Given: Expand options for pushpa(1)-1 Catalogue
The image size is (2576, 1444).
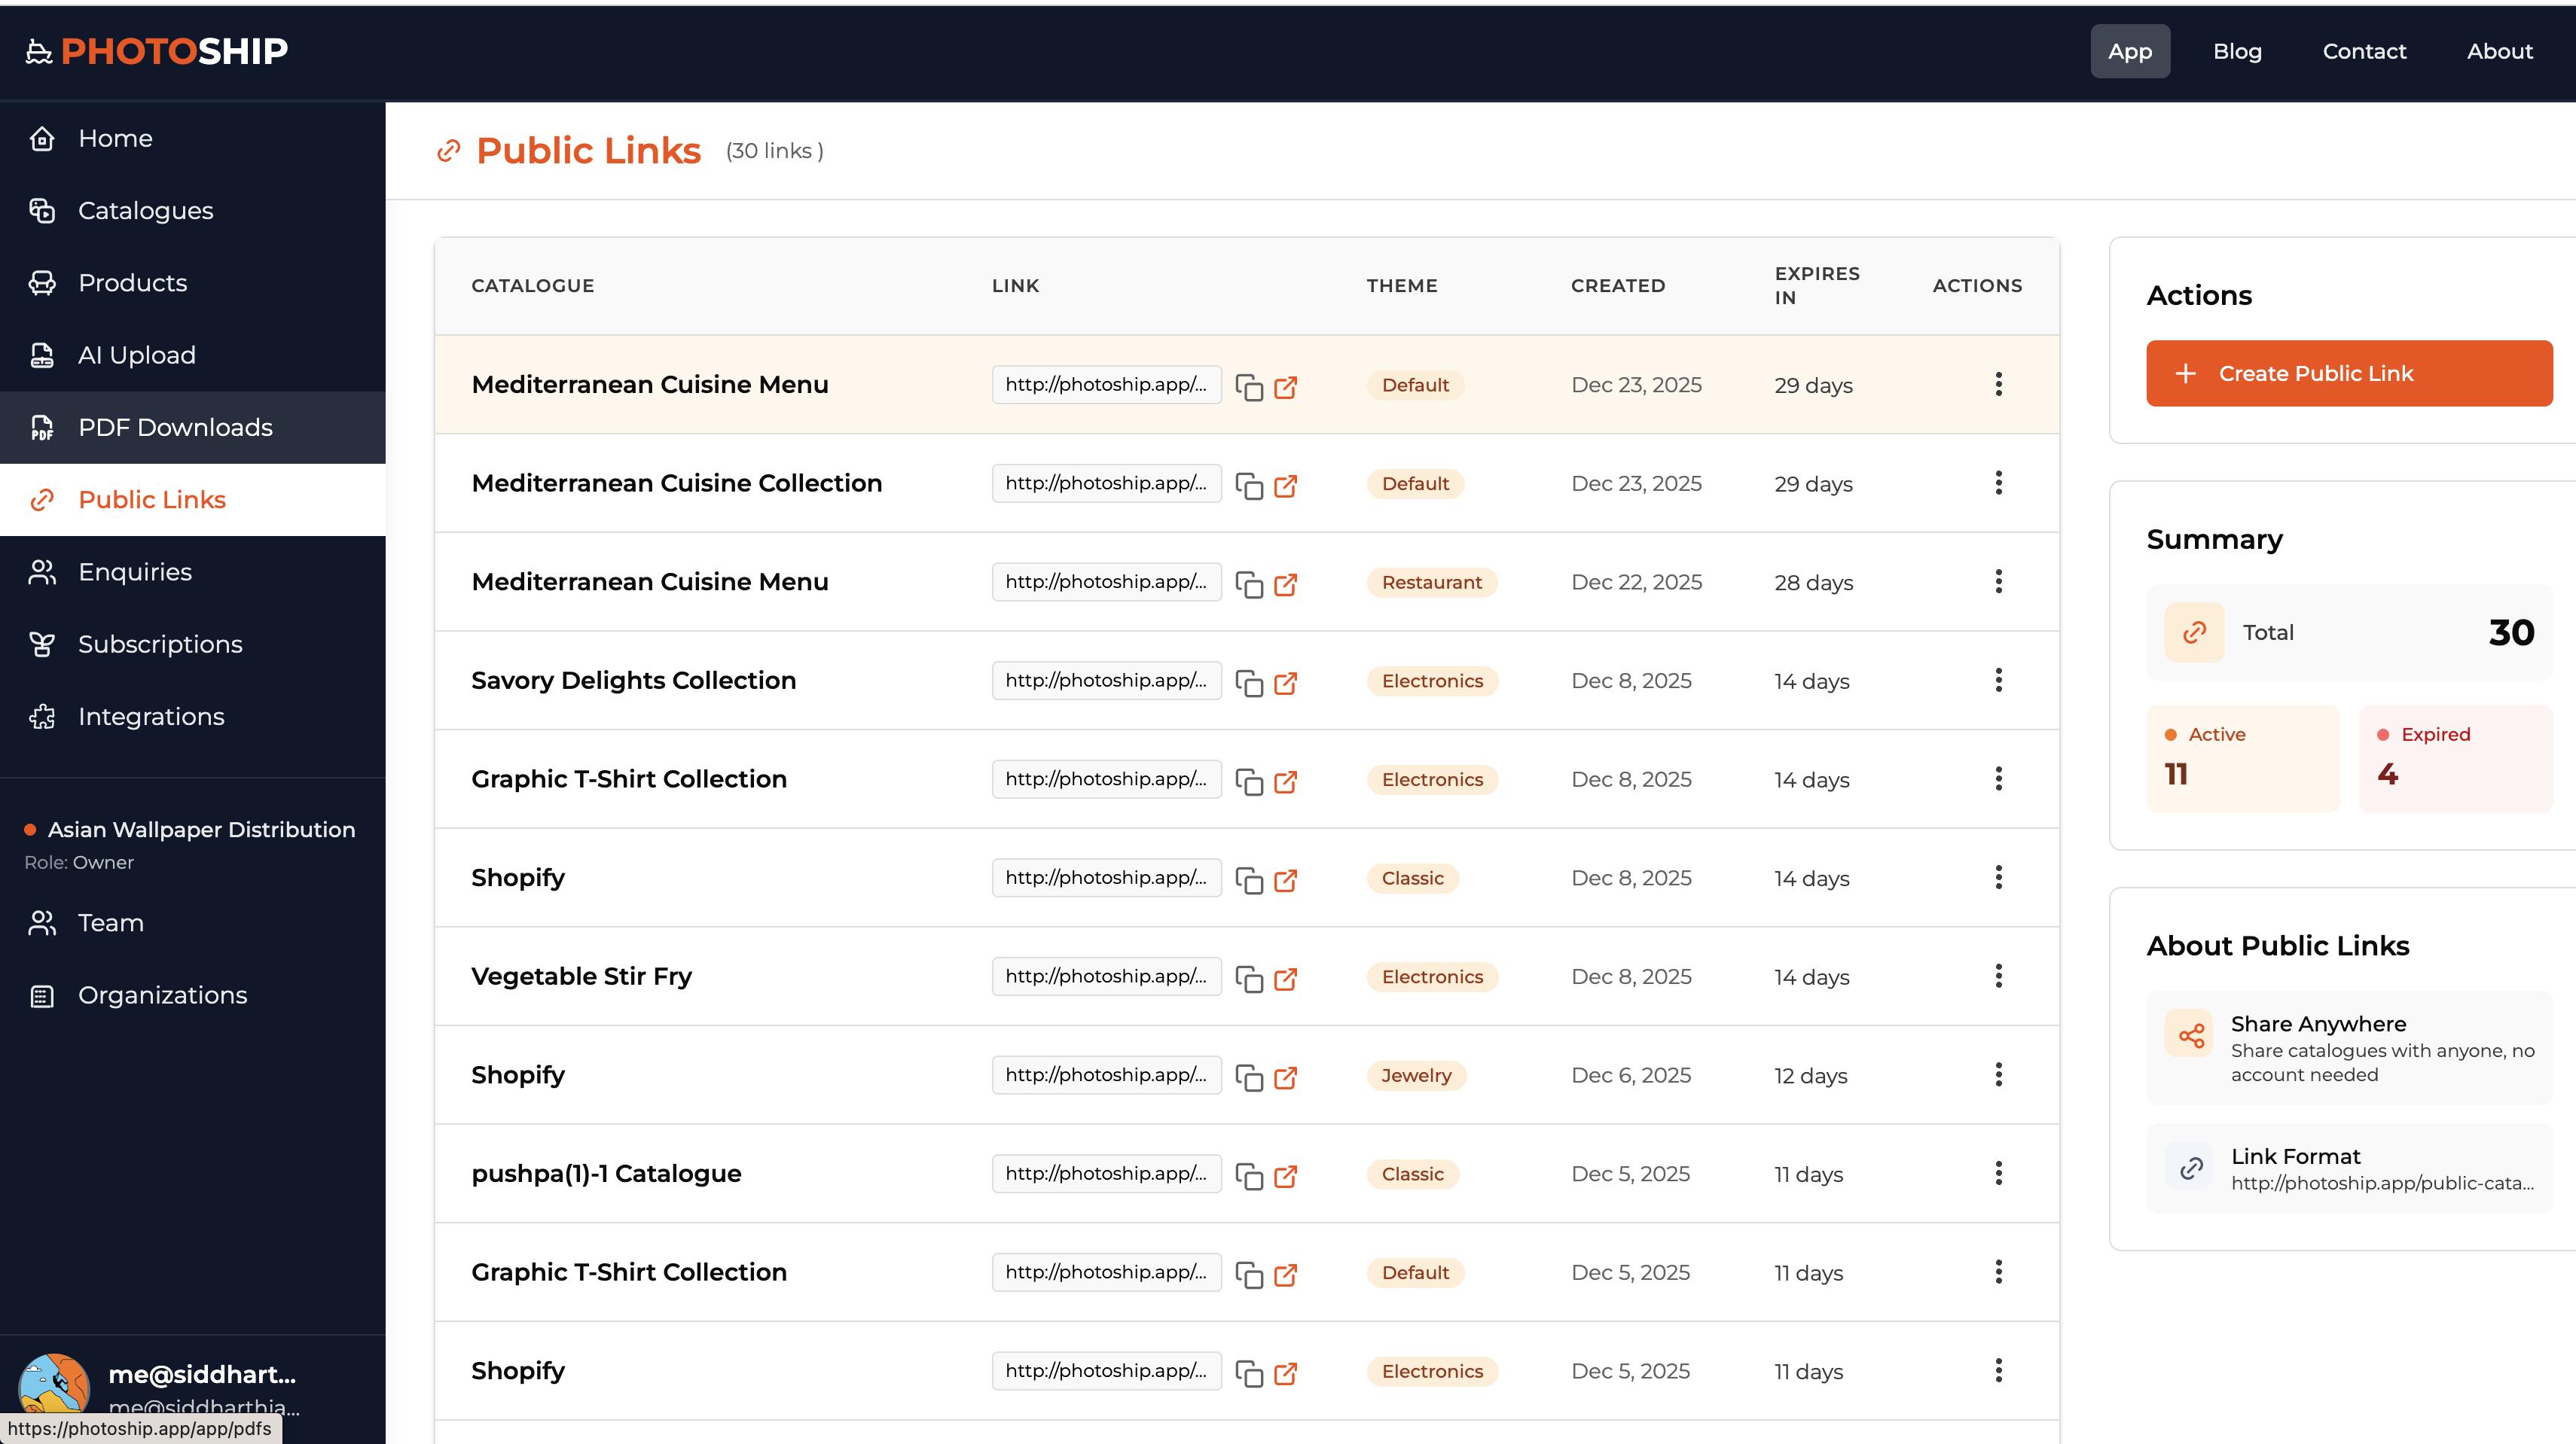Looking at the screenshot, I should click(1999, 1174).
